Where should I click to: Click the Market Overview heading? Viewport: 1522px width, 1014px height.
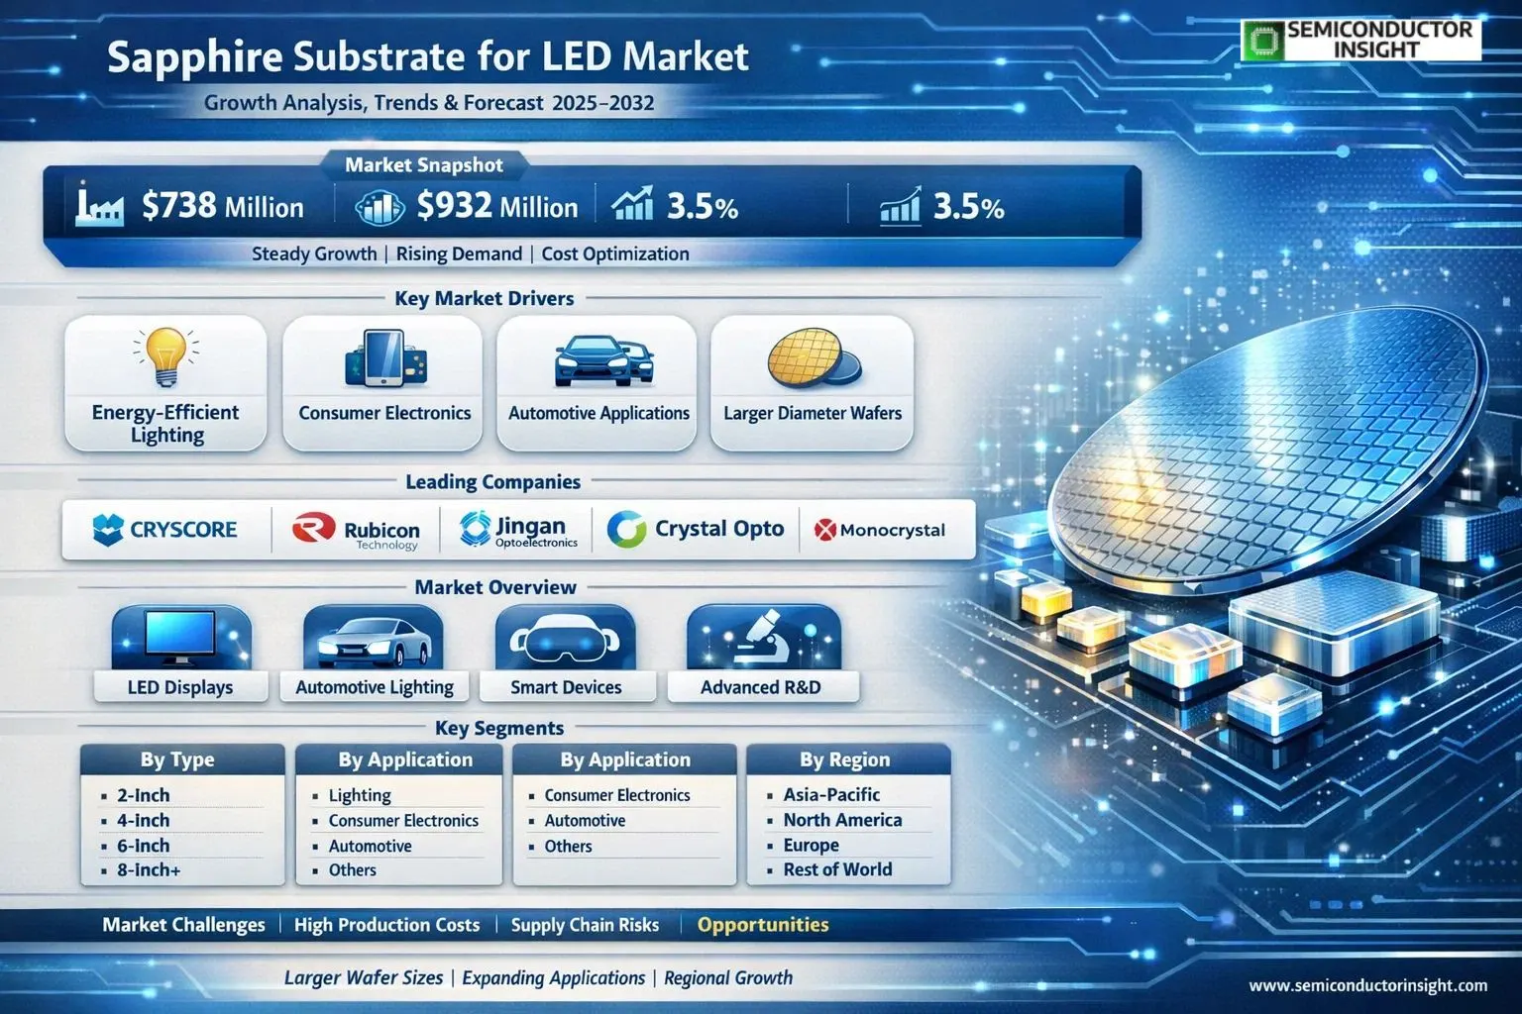click(495, 587)
